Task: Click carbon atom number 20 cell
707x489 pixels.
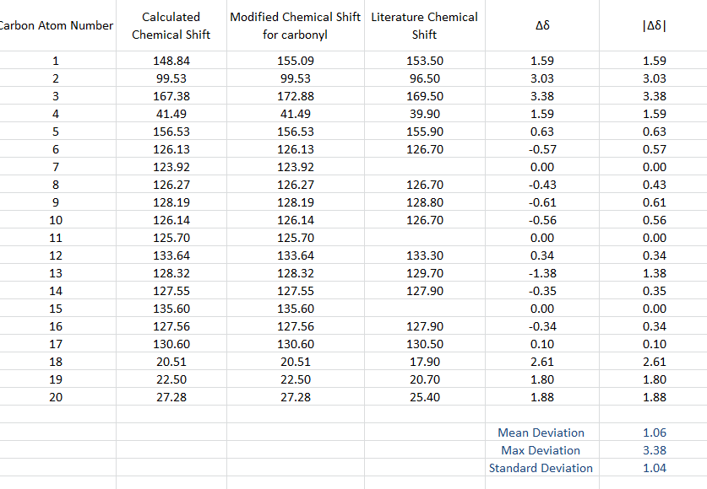Action: (x=57, y=397)
